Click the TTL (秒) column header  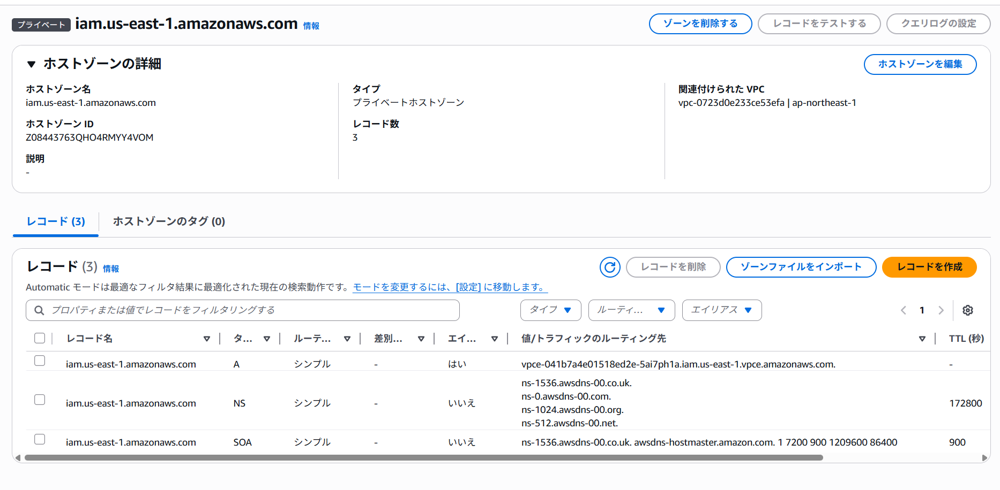point(966,339)
